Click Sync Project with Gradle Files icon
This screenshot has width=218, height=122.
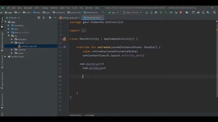coord(198,13)
